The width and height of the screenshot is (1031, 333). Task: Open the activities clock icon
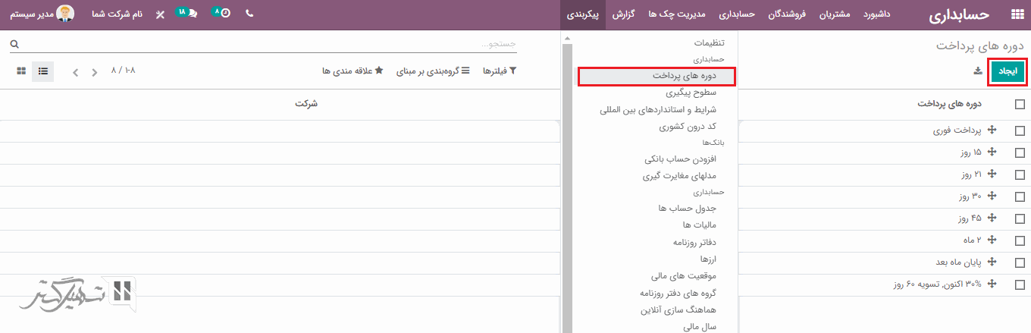tap(223, 14)
